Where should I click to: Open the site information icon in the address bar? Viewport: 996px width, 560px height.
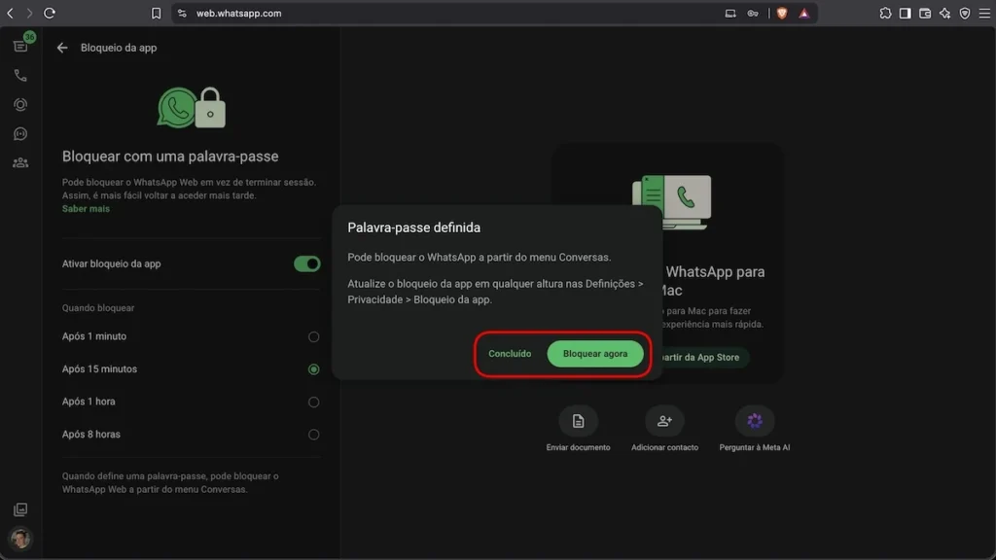click(x=182, y=13)
